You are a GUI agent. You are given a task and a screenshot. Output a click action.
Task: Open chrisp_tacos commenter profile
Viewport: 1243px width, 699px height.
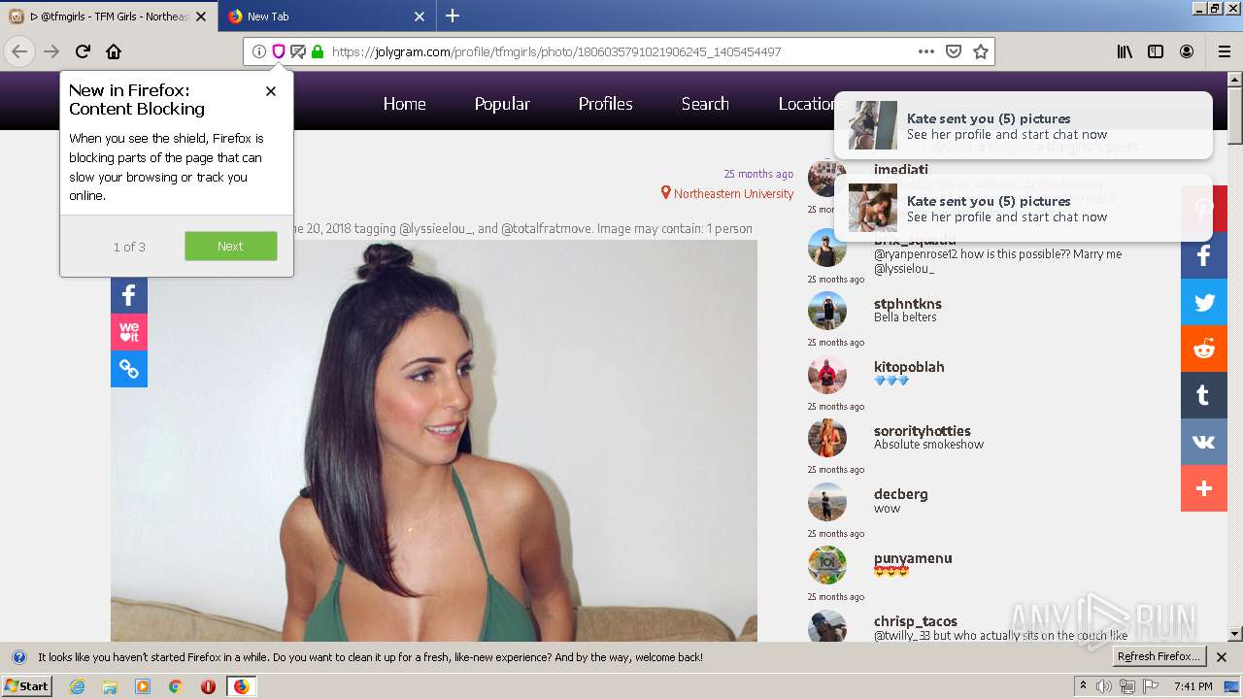[916, 621]
